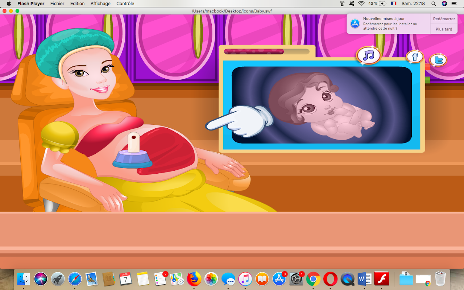Open Notes from the Dock

coord(143,279)
